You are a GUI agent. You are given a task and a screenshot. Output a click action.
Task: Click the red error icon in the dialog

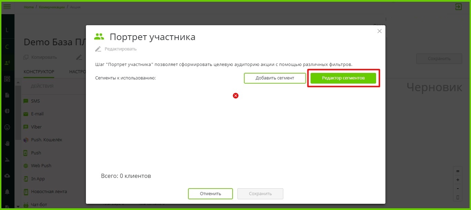tap(236, 96)
